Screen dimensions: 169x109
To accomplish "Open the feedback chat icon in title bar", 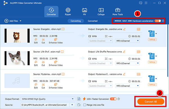I will point(141,3).
